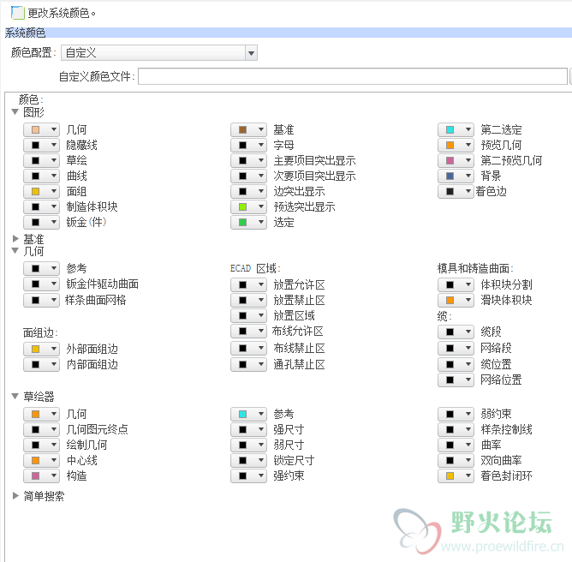The image size is (572, 562).
Task: Collapse the 草绘器 section
Action: pyautogui.click(x=15, y=396)
